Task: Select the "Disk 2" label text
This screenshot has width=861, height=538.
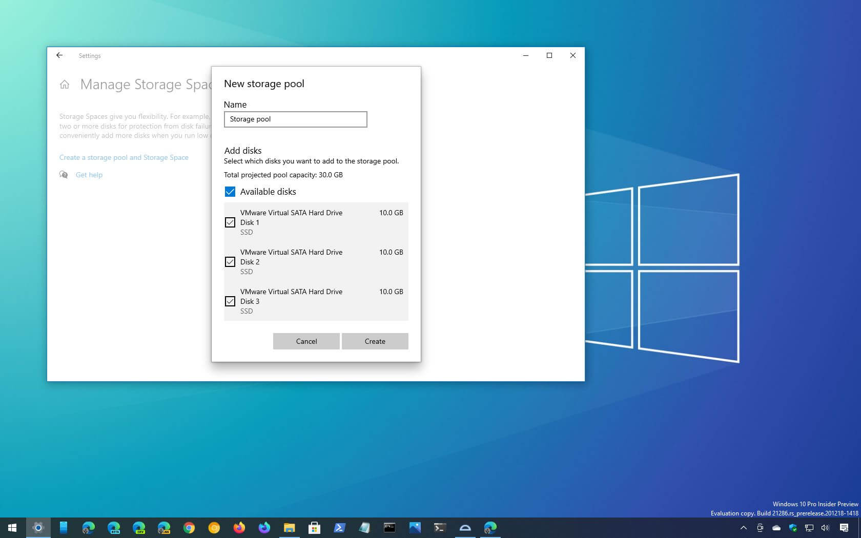Action: click(x=250, y=262)
